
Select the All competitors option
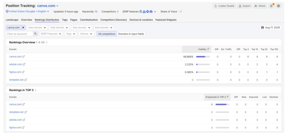[107, 34]
